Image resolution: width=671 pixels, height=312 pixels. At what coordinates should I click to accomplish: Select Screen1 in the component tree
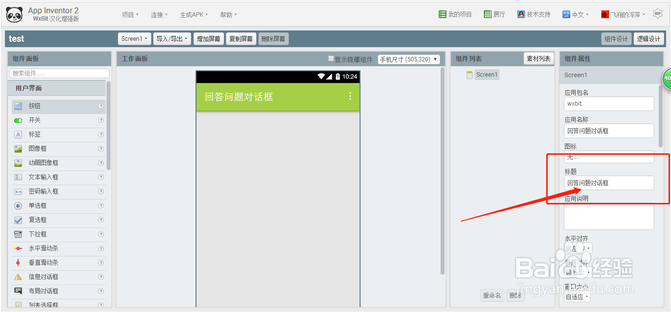click(x=487, y=75)
